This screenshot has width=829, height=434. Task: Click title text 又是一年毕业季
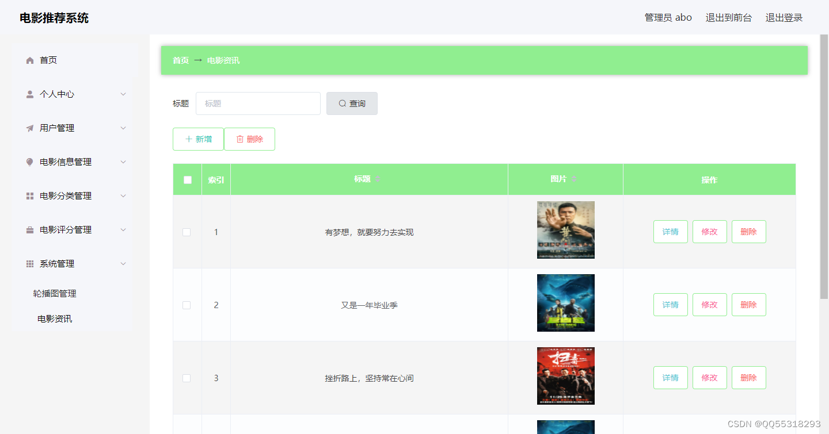click(369, 305)
